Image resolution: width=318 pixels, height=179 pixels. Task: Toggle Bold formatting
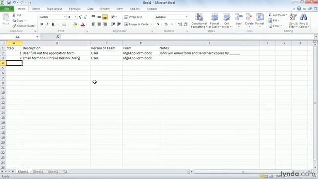tap(42, 24)
